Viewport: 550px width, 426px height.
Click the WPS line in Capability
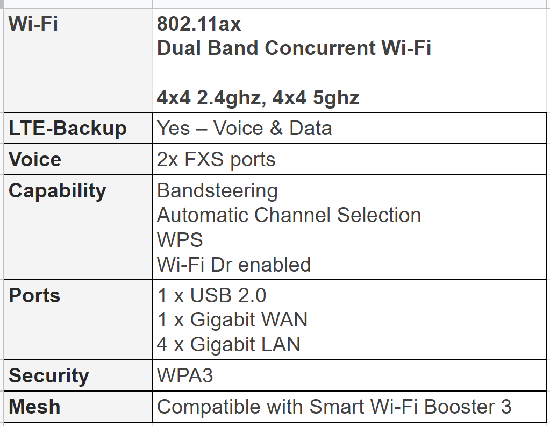(x=180, y=240)
